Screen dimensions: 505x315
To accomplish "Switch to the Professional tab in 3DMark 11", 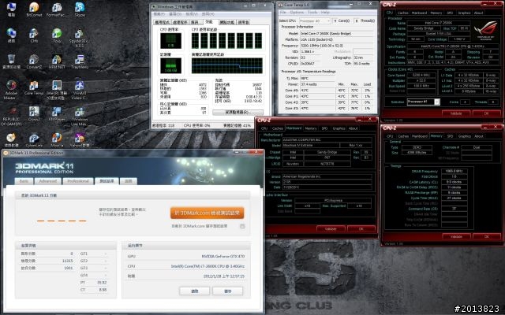I will tap(78, 181).
